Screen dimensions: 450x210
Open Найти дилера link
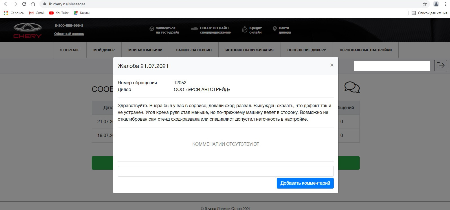coord(282,30)
